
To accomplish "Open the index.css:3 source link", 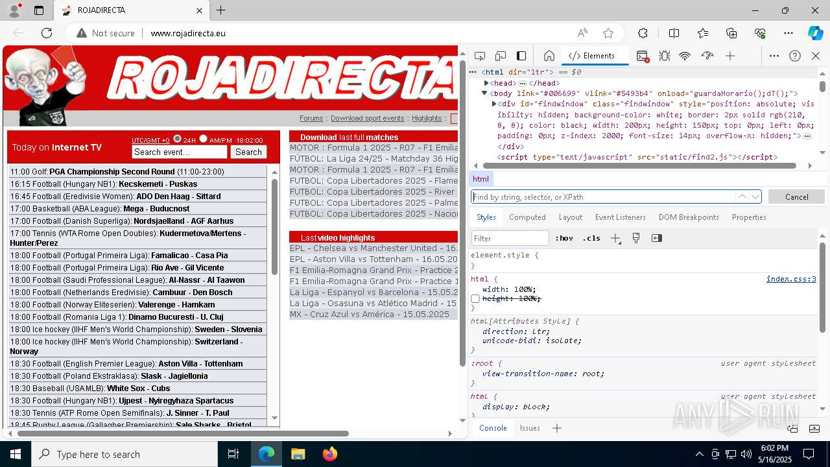I will click(791, 279).
